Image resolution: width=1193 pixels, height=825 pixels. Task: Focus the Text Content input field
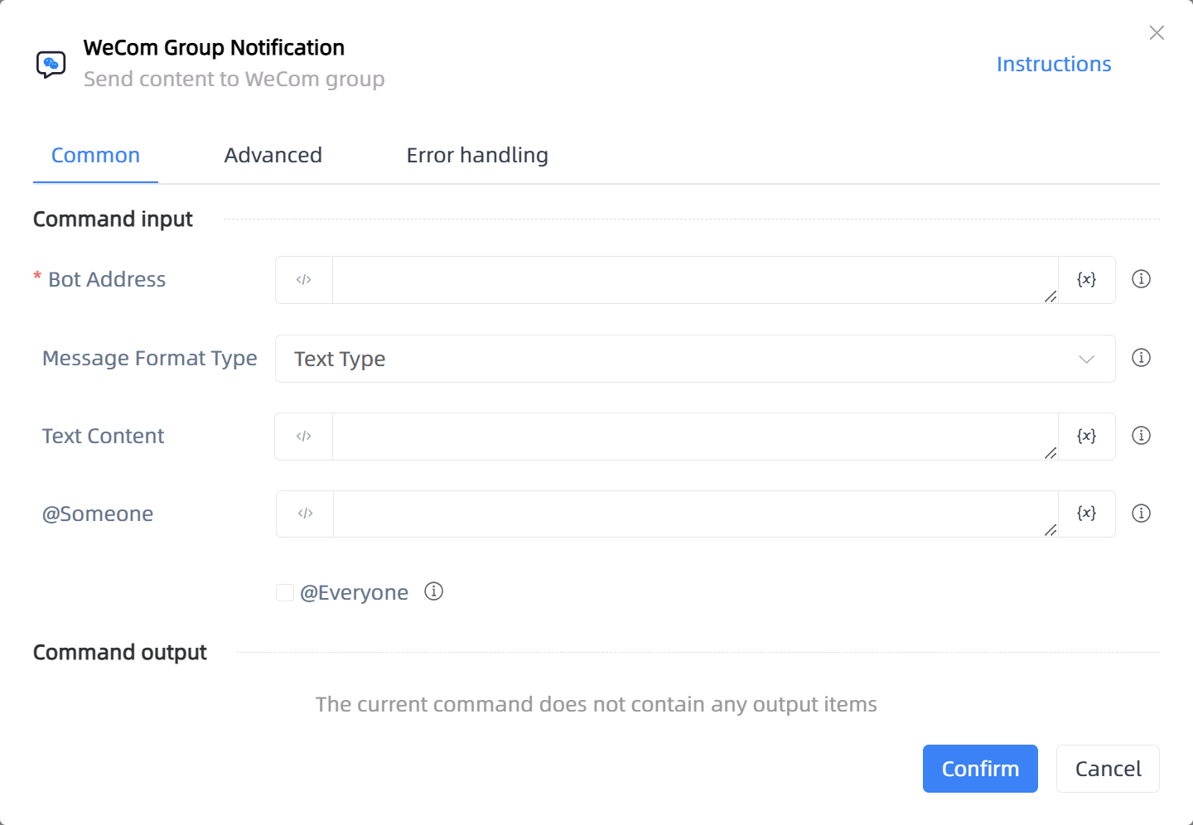695,437
